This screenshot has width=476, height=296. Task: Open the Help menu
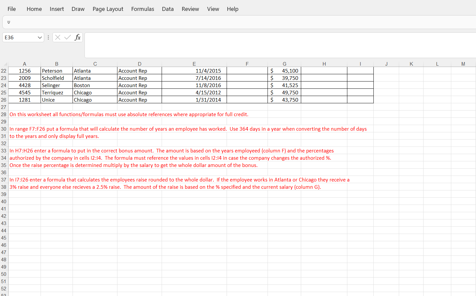[233, 9]
